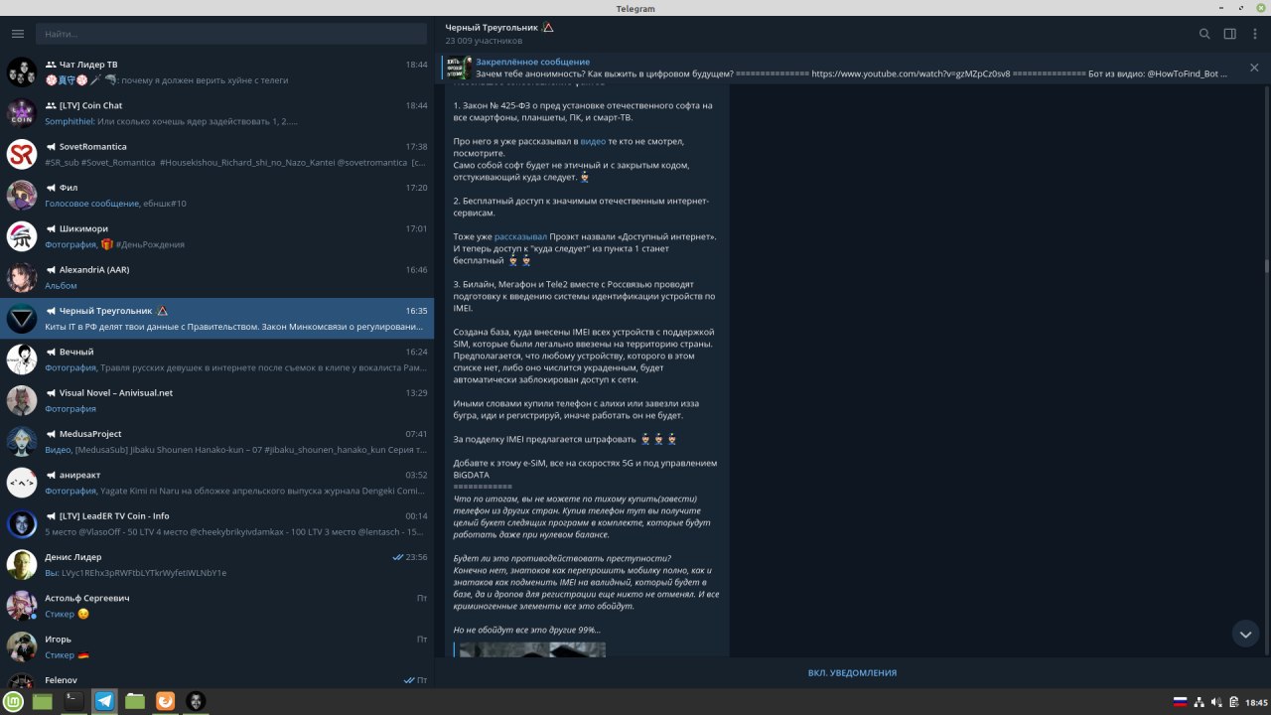Open the 'рассказывал' link in the message
This screenshot has height=715, width=1271.
click(x=520, y=236)
